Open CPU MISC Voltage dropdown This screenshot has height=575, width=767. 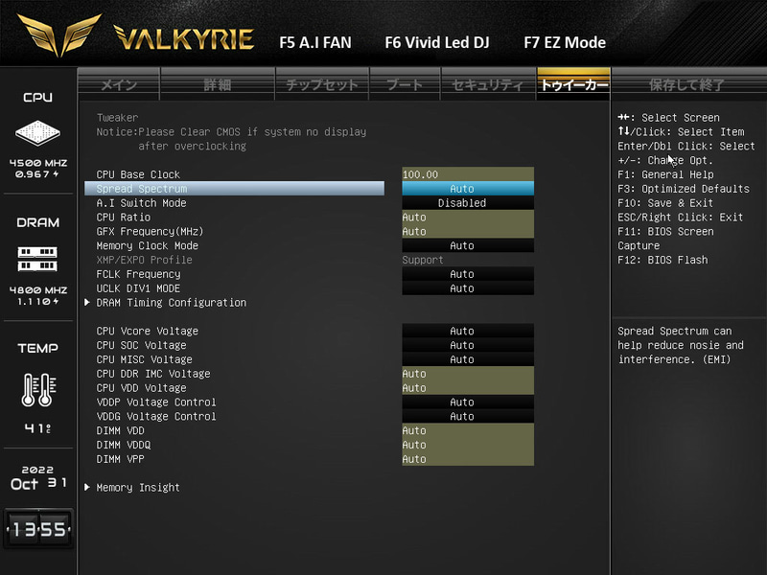tap(468, 359)
